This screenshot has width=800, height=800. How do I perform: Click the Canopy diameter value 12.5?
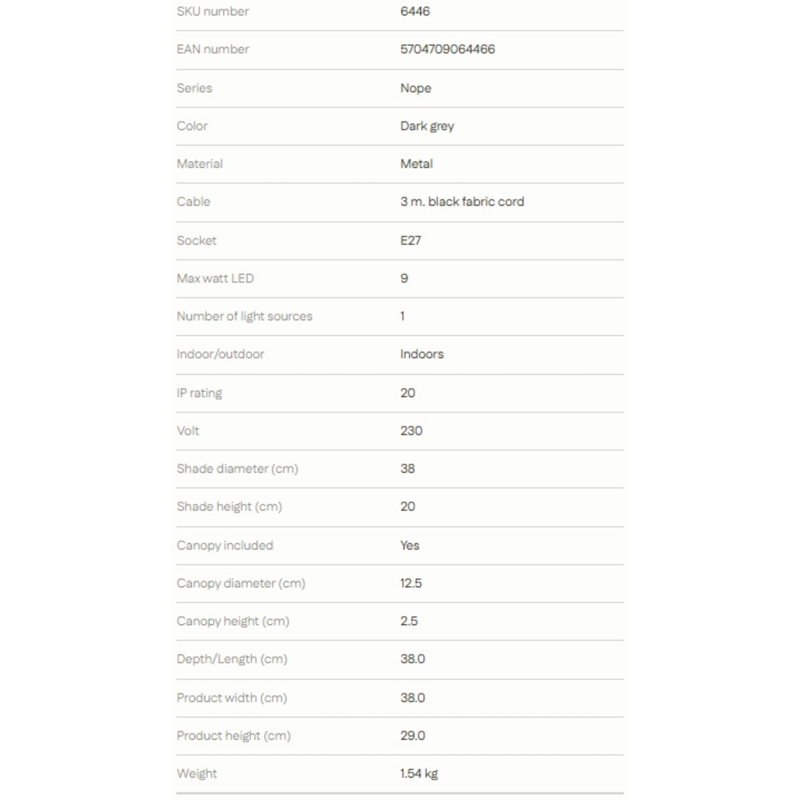(411, 583)
